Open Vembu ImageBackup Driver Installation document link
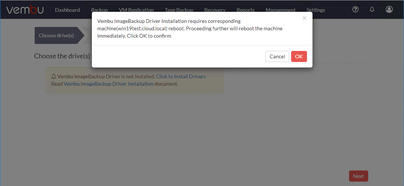 click(108, 84)
